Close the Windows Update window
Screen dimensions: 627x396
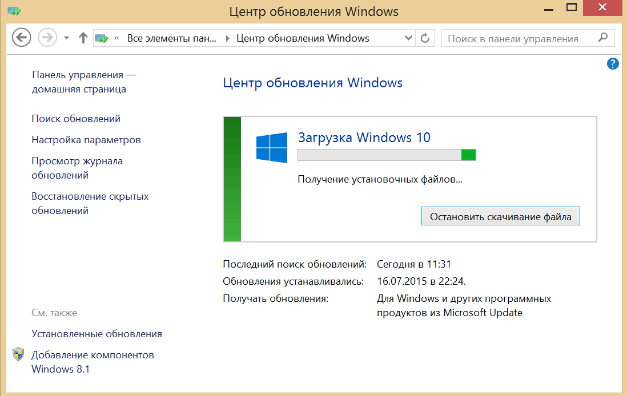click(602, 8)
